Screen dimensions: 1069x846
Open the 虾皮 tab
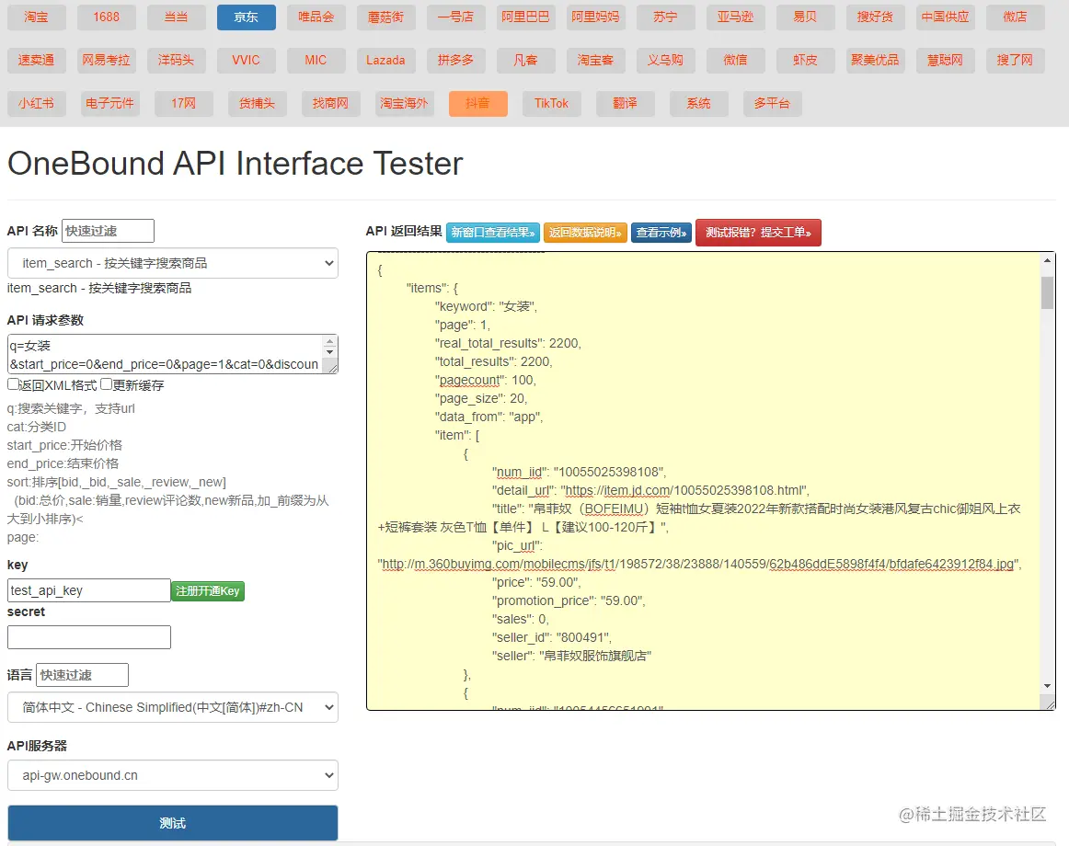click(x=805, y=60)
